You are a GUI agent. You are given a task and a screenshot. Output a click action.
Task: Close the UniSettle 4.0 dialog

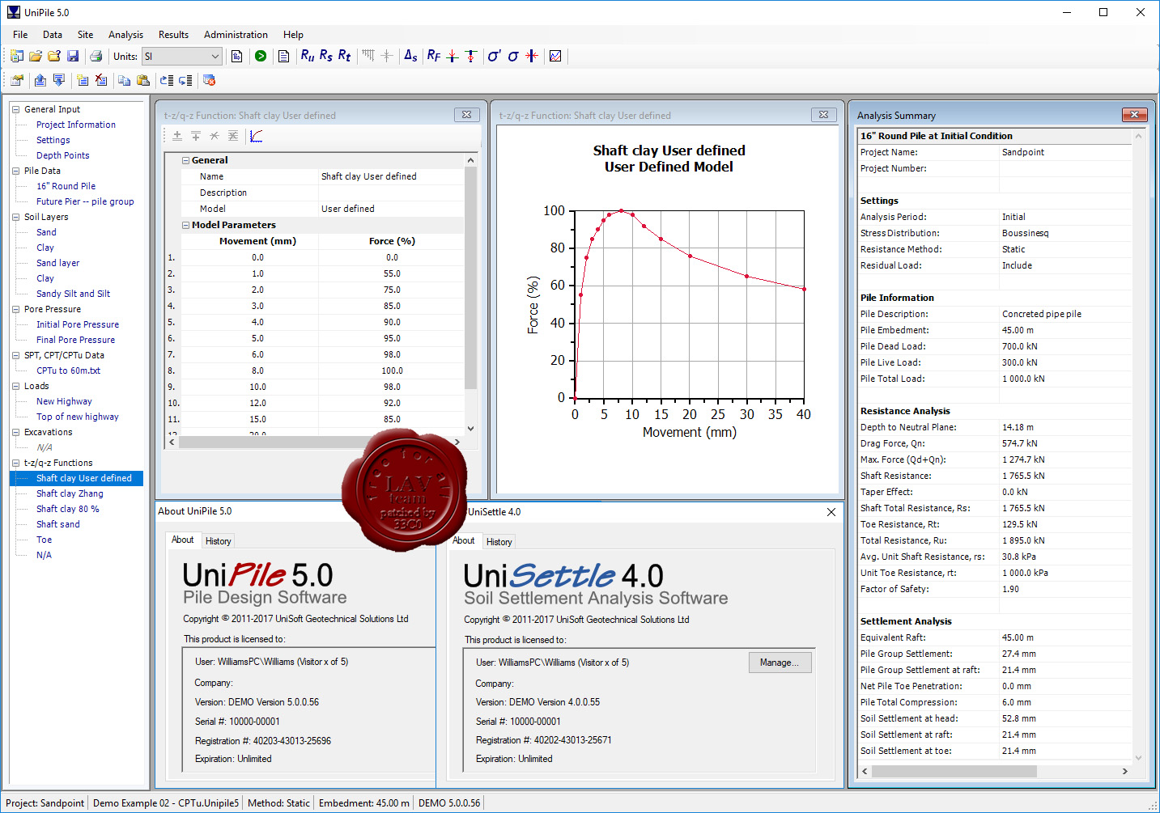(x=831, y=512)
